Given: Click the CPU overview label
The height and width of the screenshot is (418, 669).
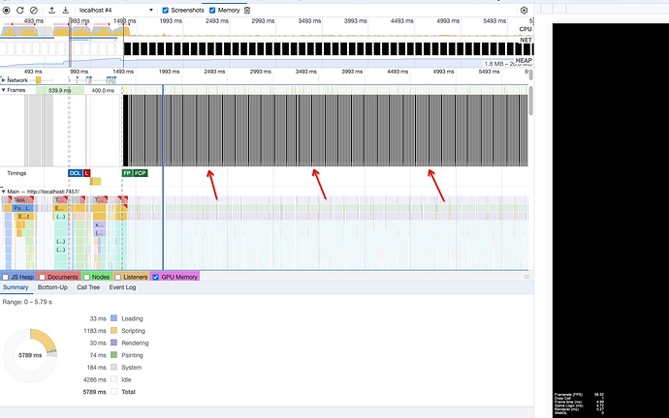Looking at the screenshot, I should (526, 29).
